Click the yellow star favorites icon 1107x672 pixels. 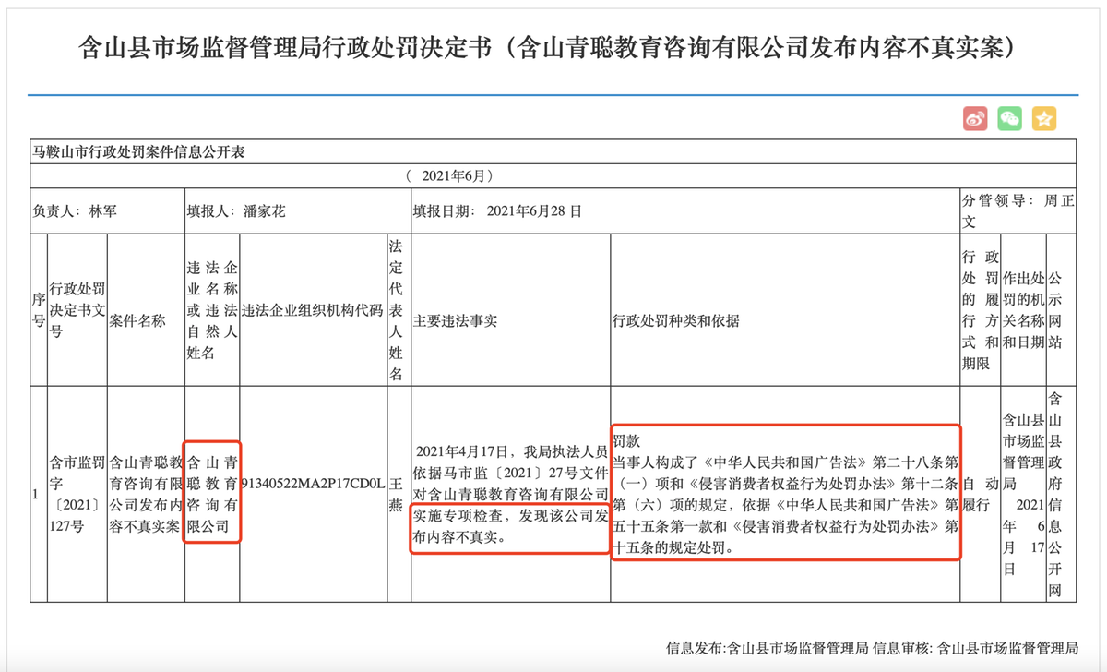[x=1044, y=118]
